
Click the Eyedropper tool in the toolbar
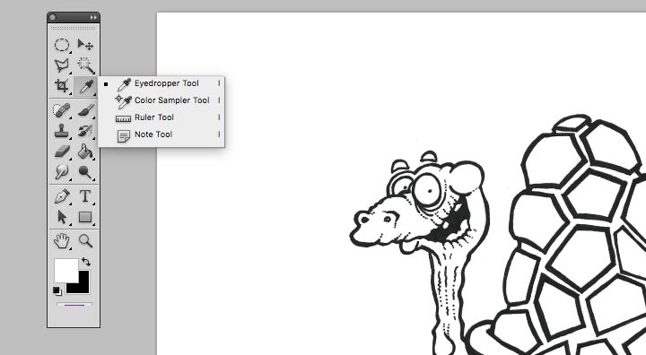tap(86, 86)
